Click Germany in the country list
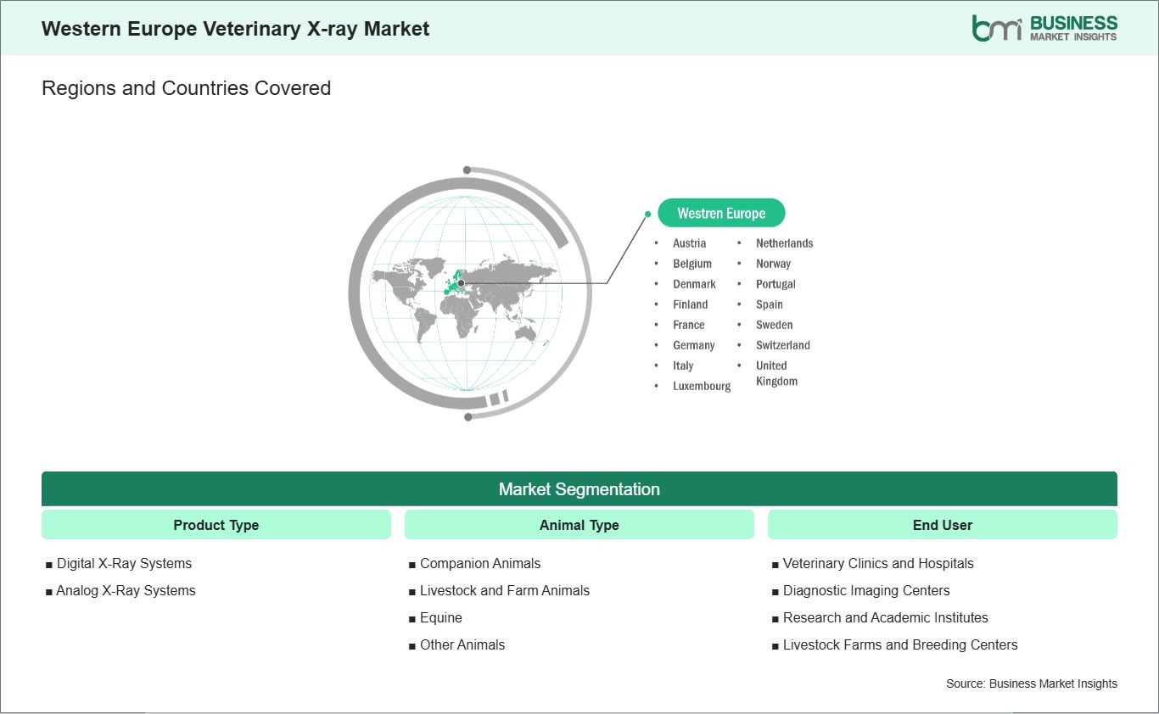Image resolution: width=1159 pixels, height=714 pixels. click(694, 345)
